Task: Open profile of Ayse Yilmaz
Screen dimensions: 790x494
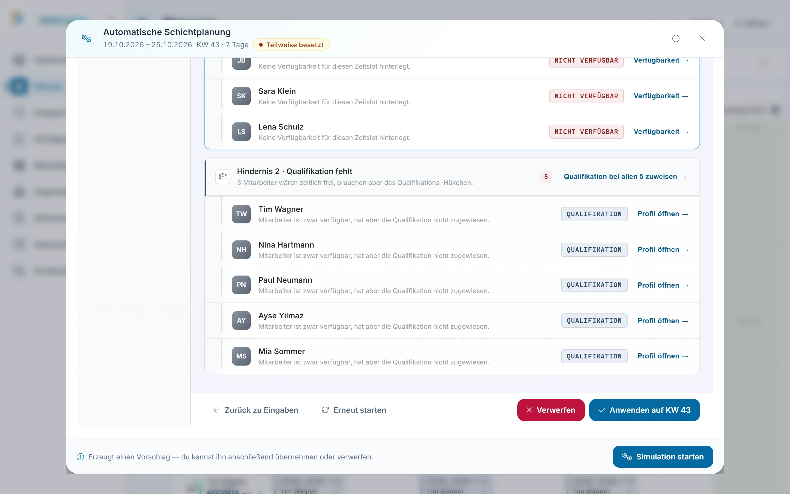Action: tap(663, 321)
